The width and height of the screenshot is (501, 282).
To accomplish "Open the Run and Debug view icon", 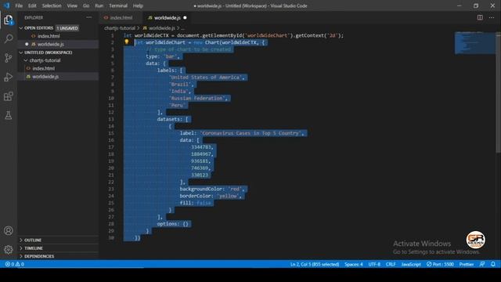I will (9, 77).
